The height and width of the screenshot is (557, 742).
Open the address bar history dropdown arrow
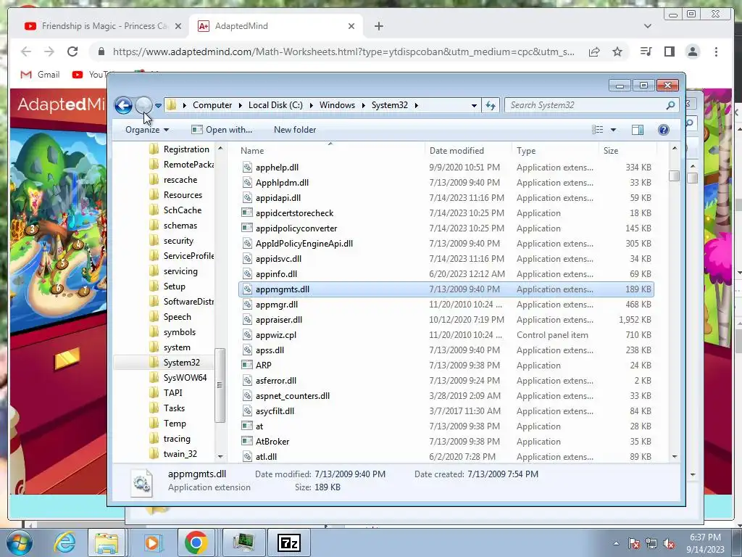tap(474, 106)
